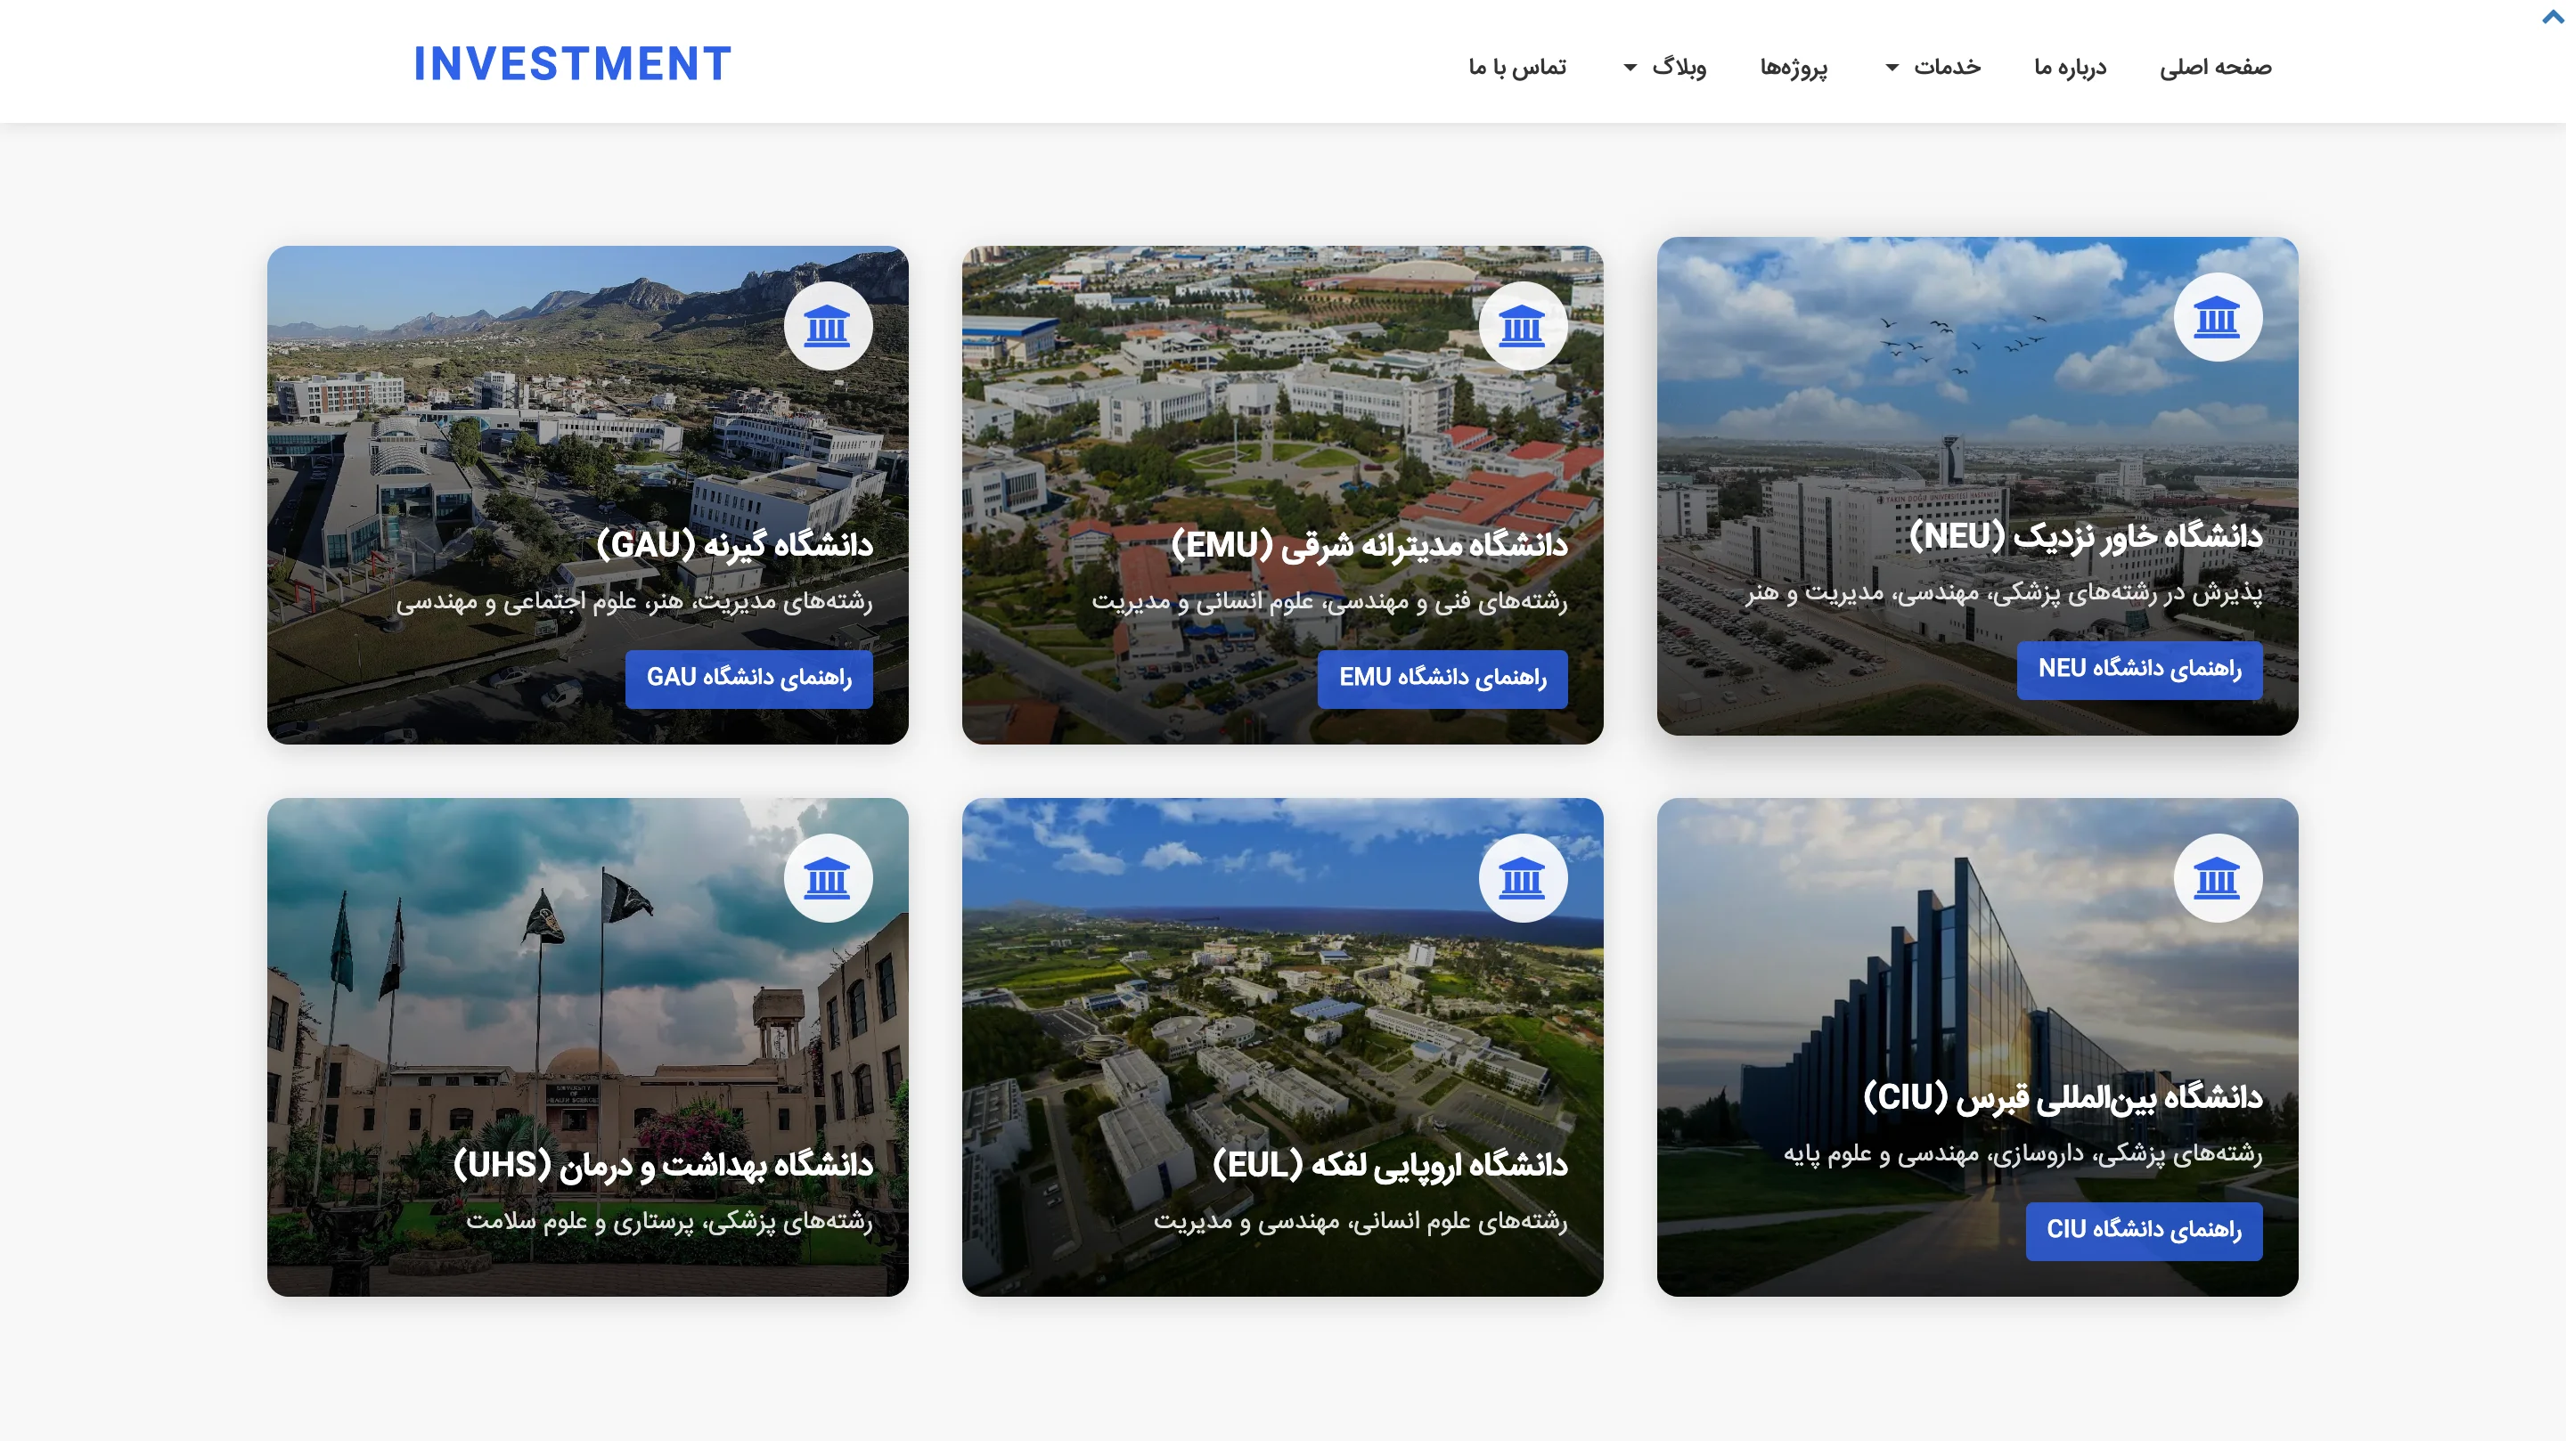Open the پروژه‌ها menu item

[x=1794, y=67]
